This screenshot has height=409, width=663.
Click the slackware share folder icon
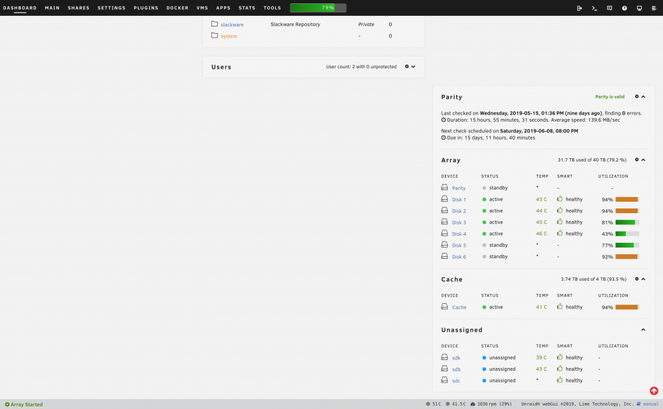[214, 24]
